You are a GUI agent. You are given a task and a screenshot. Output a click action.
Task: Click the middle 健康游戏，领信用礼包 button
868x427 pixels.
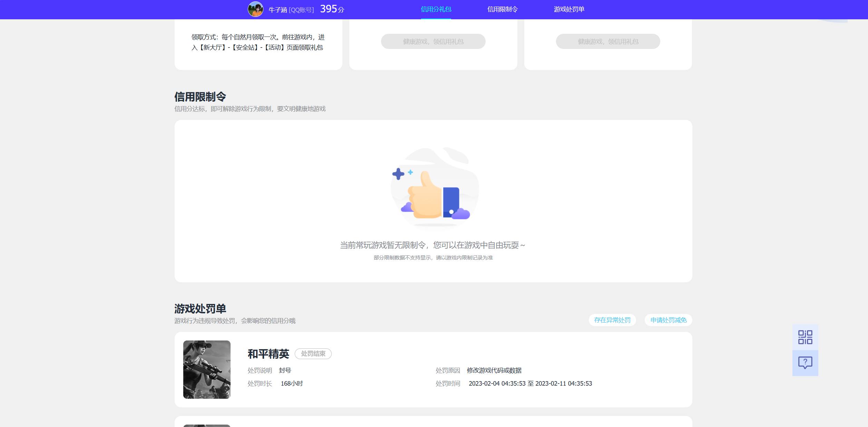click(433, 41)
